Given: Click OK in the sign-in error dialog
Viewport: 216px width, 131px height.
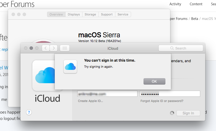Looking at the screenshot, I should click(x=154, y=82).
